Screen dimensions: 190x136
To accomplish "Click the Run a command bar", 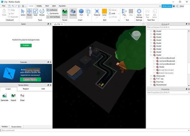I will (x=94, y=130).
